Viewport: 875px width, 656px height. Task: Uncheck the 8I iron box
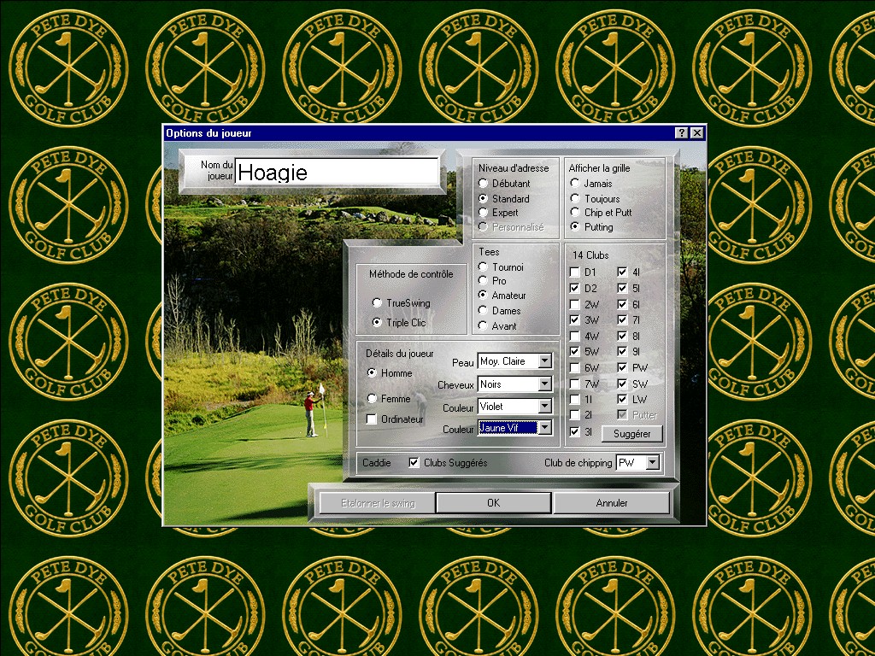click(x=623, y=336)
